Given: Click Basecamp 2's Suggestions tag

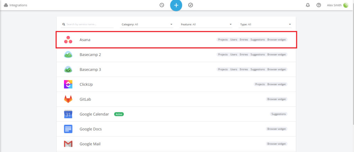Looking at the screenshot, I should (258, 54).
